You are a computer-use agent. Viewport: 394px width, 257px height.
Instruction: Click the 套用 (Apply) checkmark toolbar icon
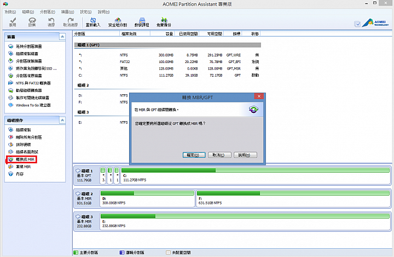(13, 22)
